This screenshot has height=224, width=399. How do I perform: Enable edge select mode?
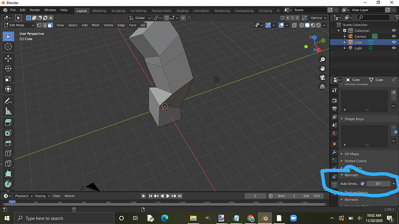point(45,25)
